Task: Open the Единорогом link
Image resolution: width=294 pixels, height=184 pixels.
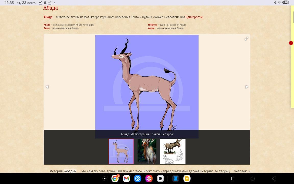Action: coord(194,17)
